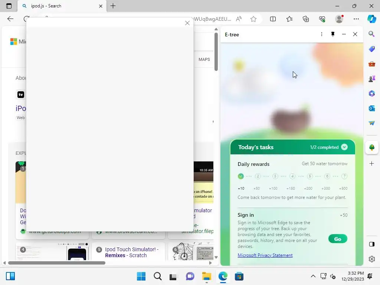
Task: Open Ipod Touch Simulator Remixes Scratch link
Action: click(x=132, y=252)
